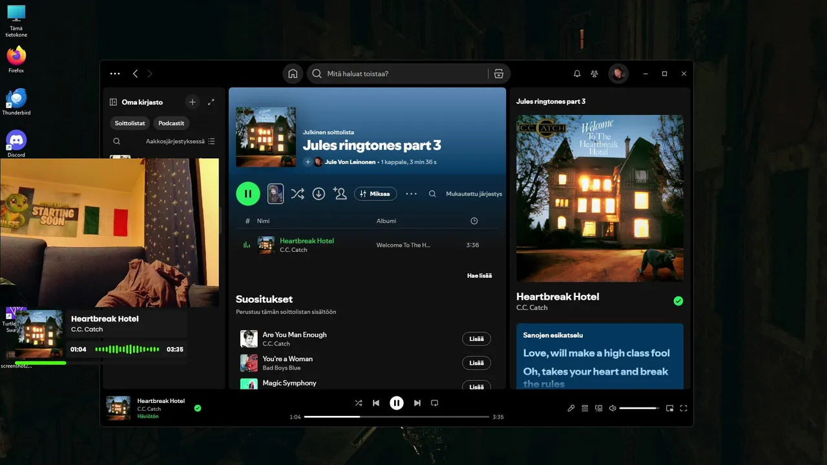Sort by the Nimi column header

(263, 221)
